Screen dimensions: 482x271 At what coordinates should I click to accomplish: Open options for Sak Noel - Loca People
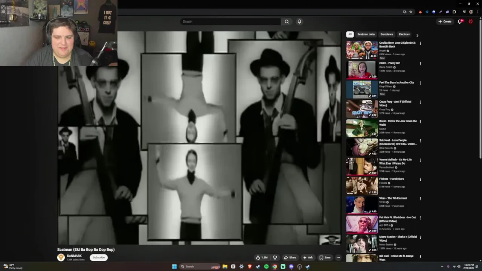pyautogui.click(x=420, y=141)
